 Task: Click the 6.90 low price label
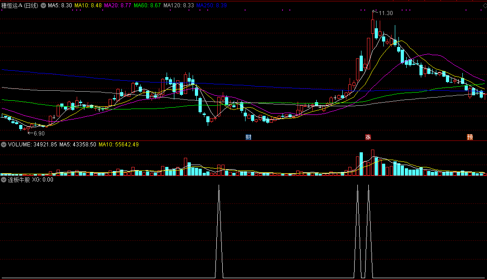(x=39, y=134)
